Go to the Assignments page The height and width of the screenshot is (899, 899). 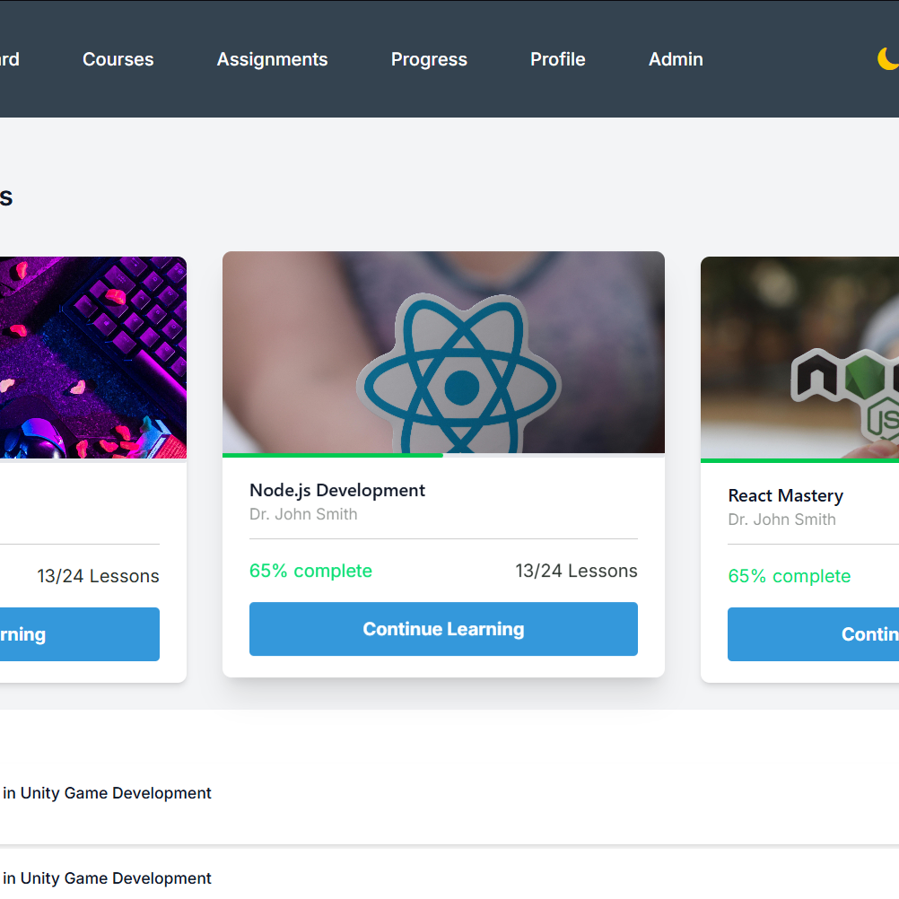273,59
